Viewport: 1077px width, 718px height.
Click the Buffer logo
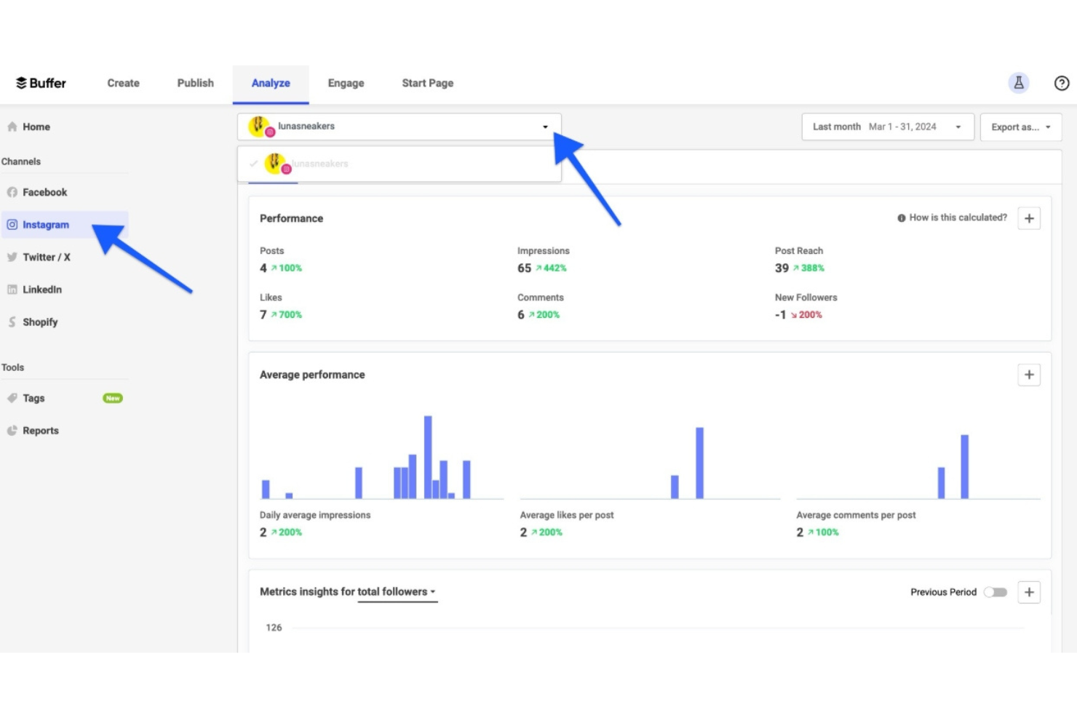40,82
